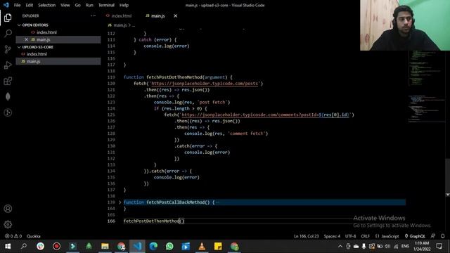450x253 pixels.
Task: Open the Extensions view icon
Action: click(8, 82)
